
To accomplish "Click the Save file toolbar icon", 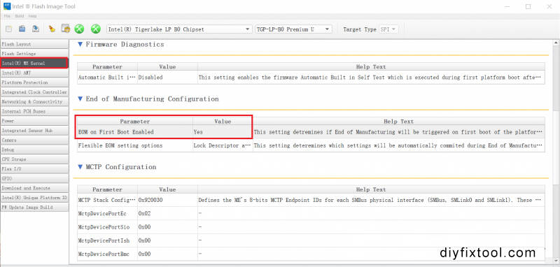I will pyautogui.click(x=36, y=29).
